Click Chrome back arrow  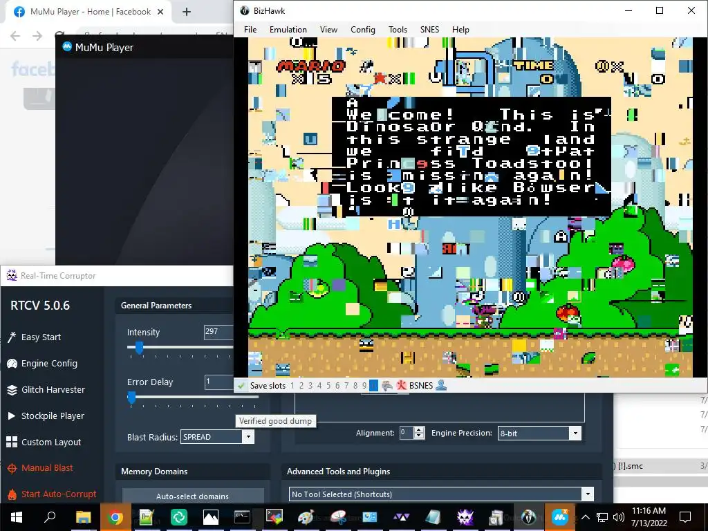(x=15, y=36)
